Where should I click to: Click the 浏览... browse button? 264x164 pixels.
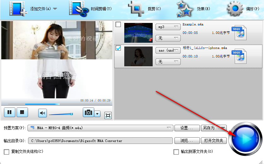(x=187, y=140)
